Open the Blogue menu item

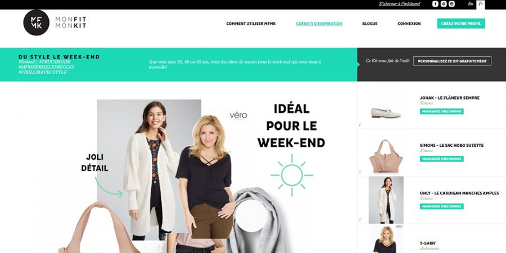370,24
